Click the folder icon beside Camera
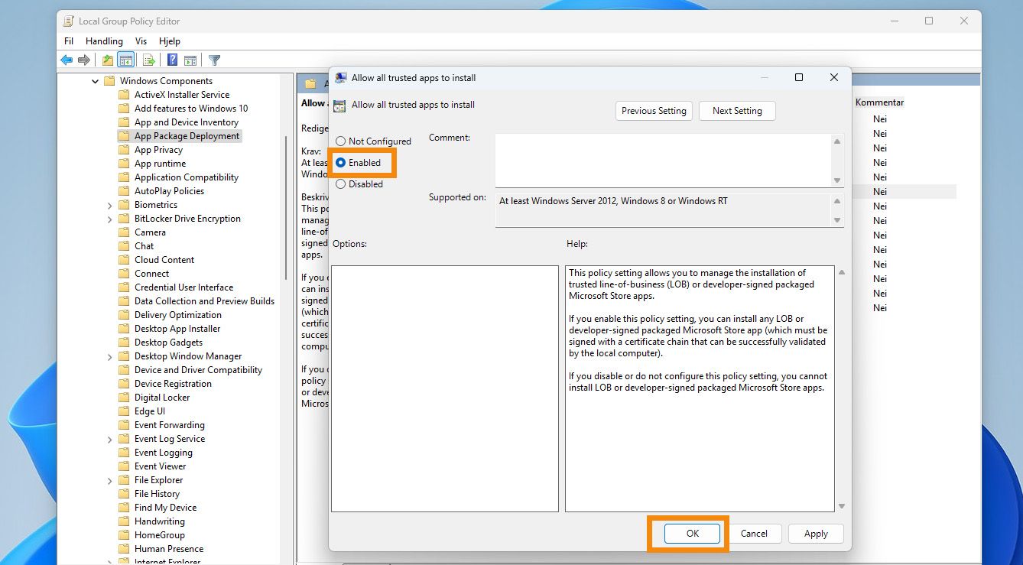This screenshot has height=565, width=1023. 124,232
